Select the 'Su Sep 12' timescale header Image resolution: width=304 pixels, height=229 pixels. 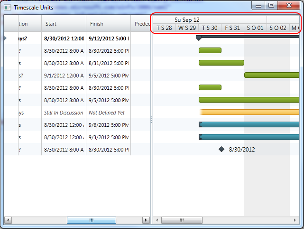[x=187, y=19]
